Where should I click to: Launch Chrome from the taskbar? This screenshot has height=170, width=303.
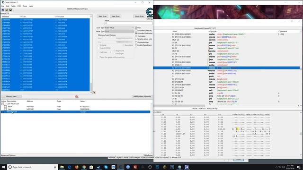[84, 167]
